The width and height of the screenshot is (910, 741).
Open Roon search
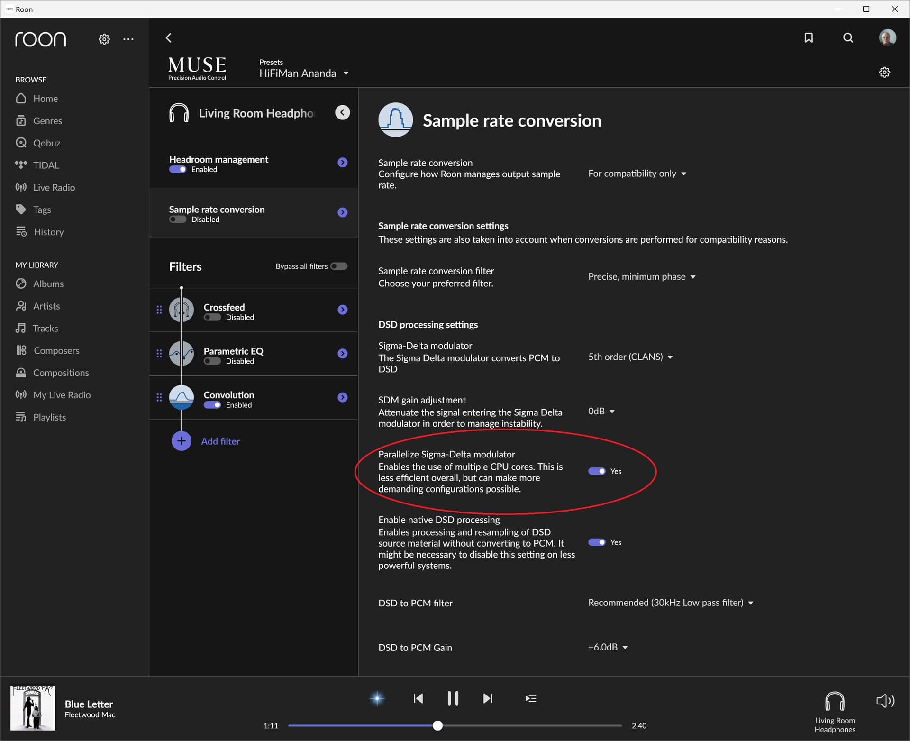(x=848, y=38)
